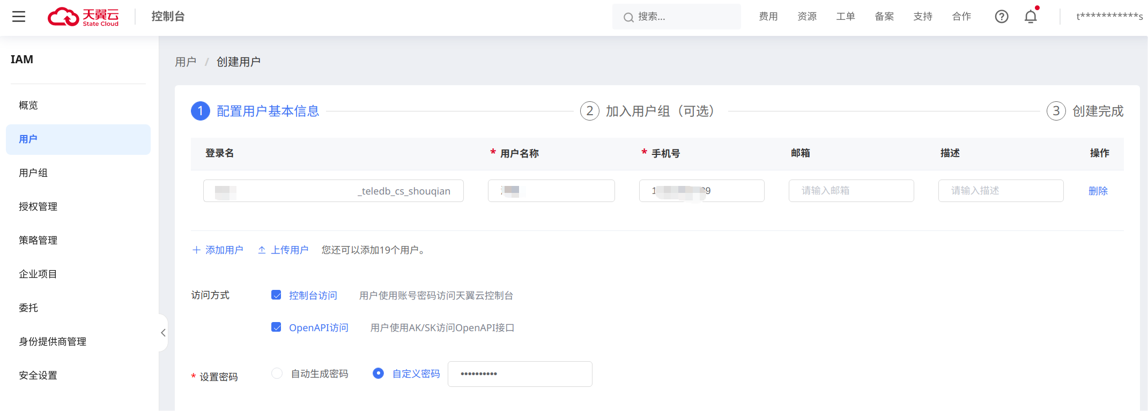Click the 添加用户 link
Screen dimensions: 1148x411
218,250
